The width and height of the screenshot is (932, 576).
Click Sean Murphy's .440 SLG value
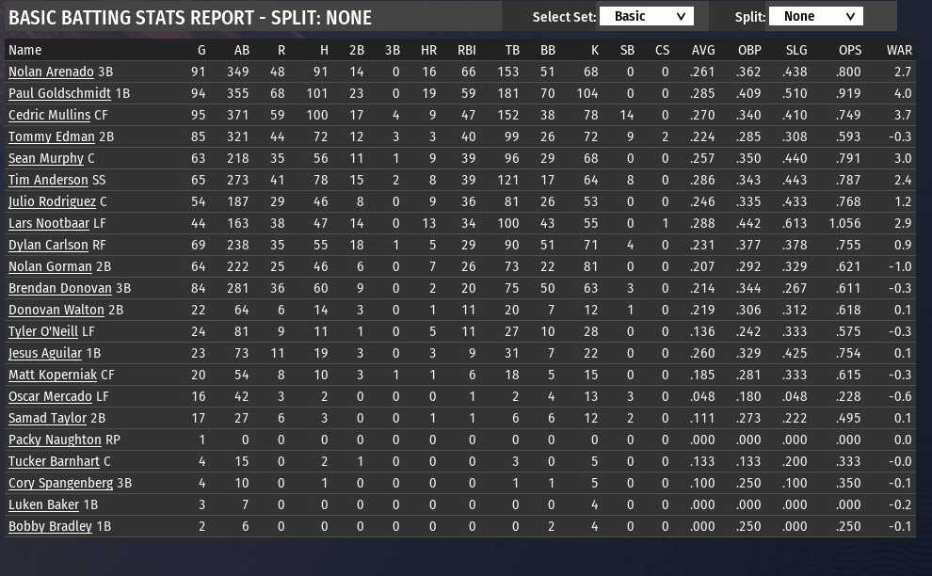point(795,158)
